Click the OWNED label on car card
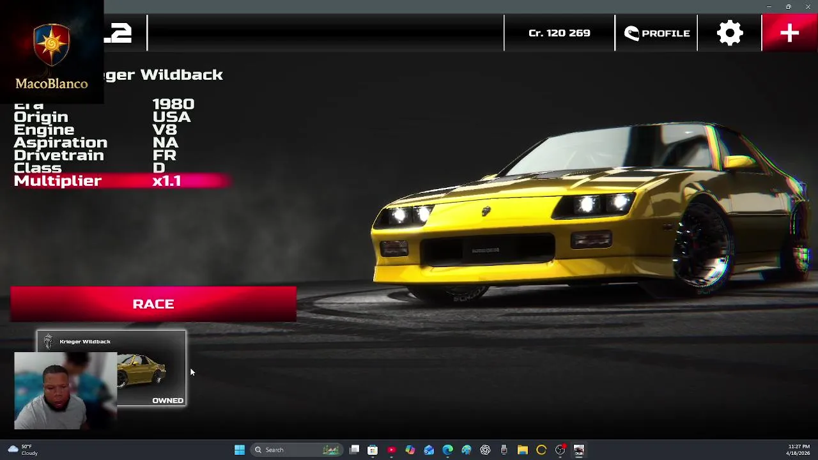Screen dimensions: 818x460 pos(167,401)
